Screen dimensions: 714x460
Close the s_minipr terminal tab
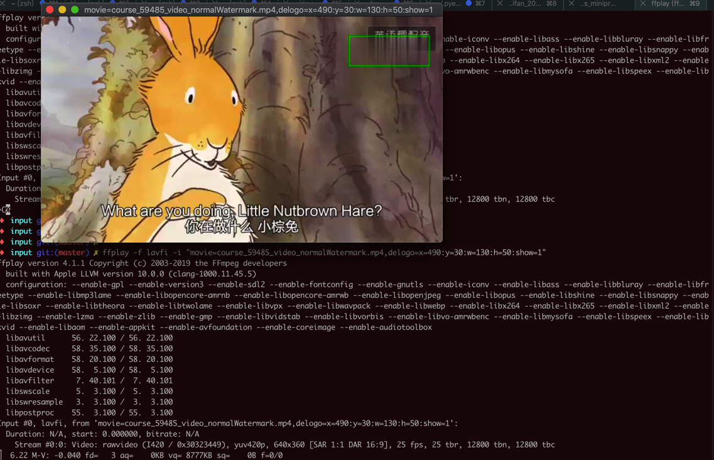tap(571, 4)
